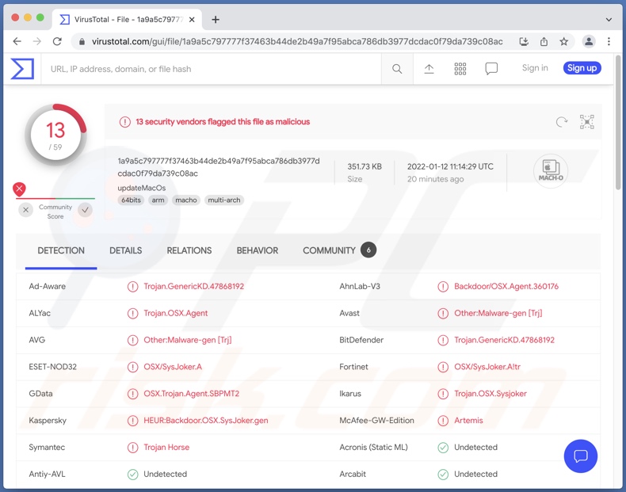Open a new browser tab
This screenshot has width=626, height=492.
[216, 20]
